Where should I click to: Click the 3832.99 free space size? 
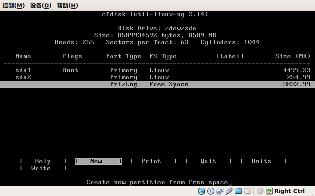(297, 84)
